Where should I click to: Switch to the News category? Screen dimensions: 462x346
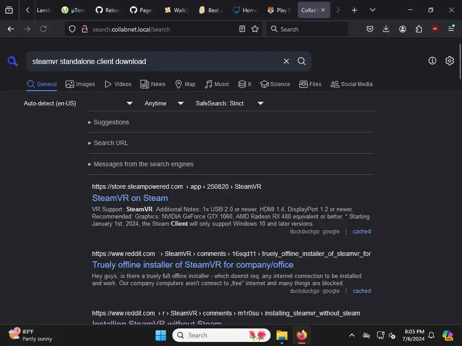pos(153,84)
